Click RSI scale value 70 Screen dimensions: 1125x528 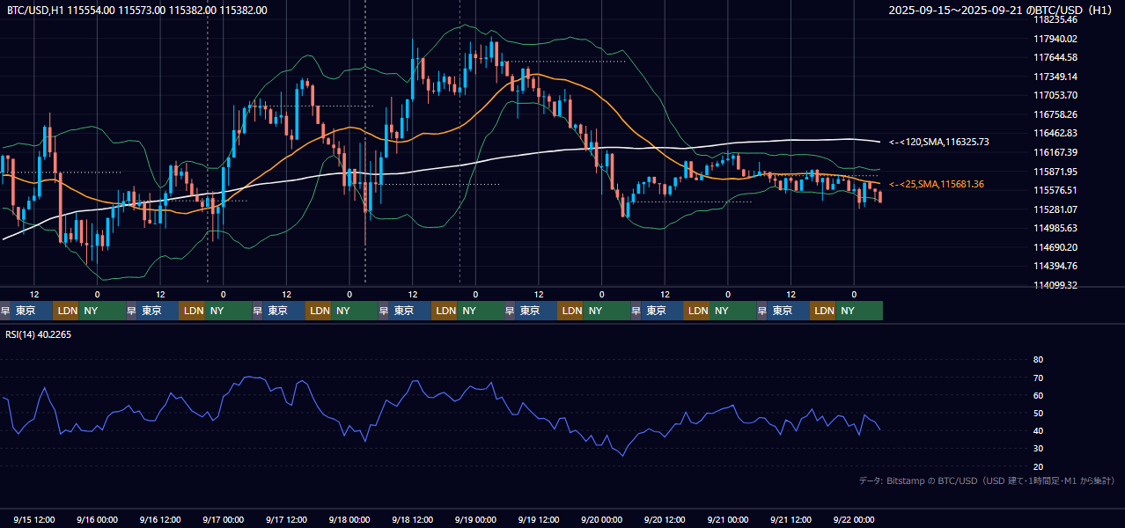pyautogui.click(x=1038, y=378)
